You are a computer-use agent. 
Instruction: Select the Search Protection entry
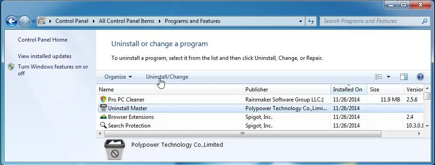point(261,126)
